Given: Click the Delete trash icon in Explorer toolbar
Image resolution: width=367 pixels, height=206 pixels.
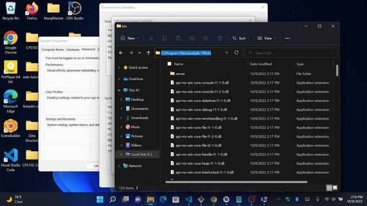Looking at the screenshot, I should tap(220, 38).
